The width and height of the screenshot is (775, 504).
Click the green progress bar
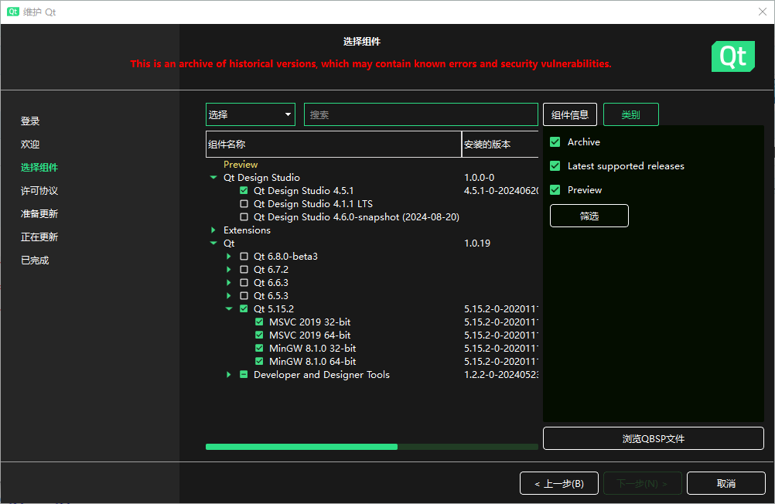(x=302, y=447)
